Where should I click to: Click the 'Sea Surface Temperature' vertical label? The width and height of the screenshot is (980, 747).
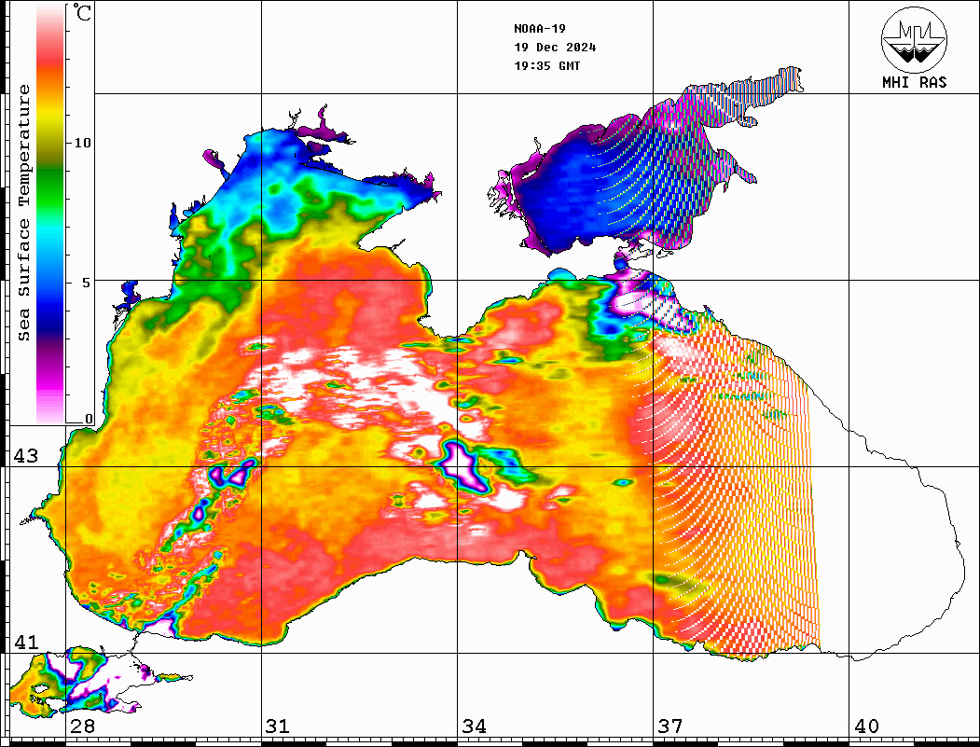pyautogui.click(x=23, y=213)
